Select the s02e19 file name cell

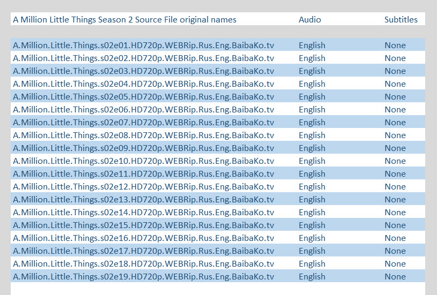pyautogui.click(x=144, y=276)
